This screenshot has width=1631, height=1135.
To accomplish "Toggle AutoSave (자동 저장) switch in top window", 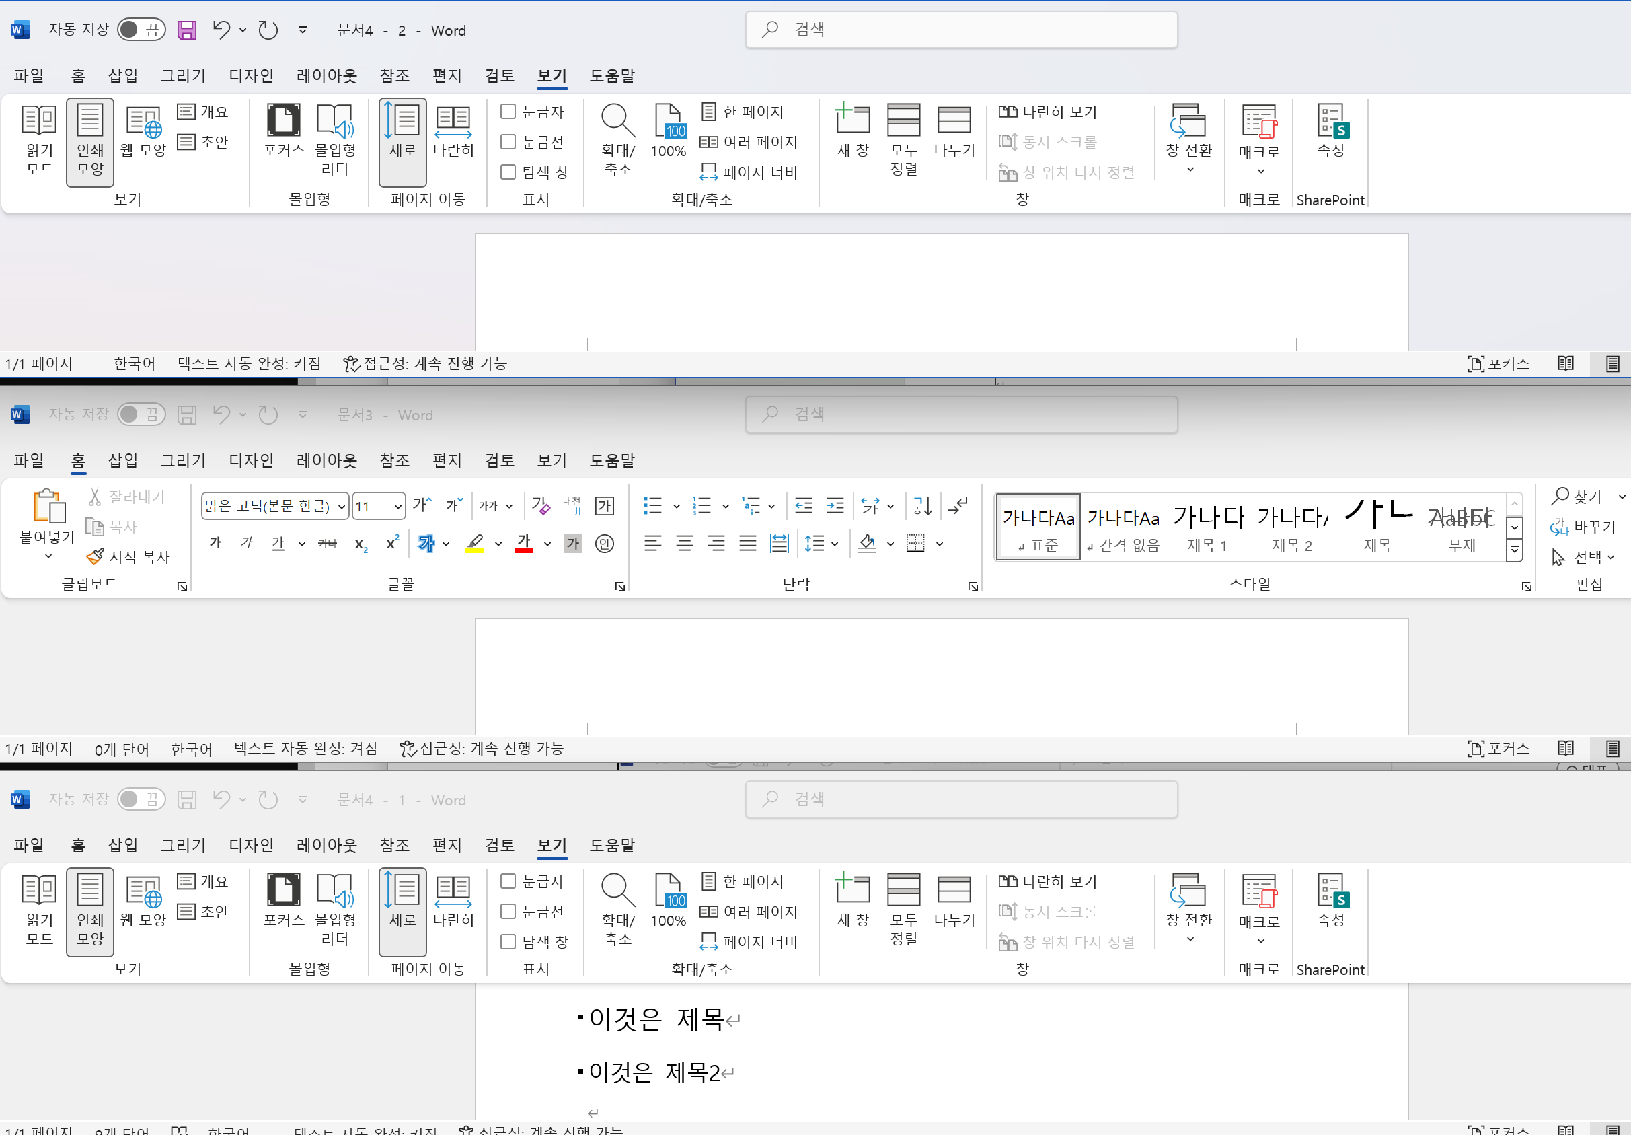I will (x=141, y=30).
